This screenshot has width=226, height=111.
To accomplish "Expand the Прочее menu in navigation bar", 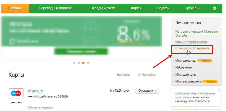I will pyautogui.click(x=192, y=8).
